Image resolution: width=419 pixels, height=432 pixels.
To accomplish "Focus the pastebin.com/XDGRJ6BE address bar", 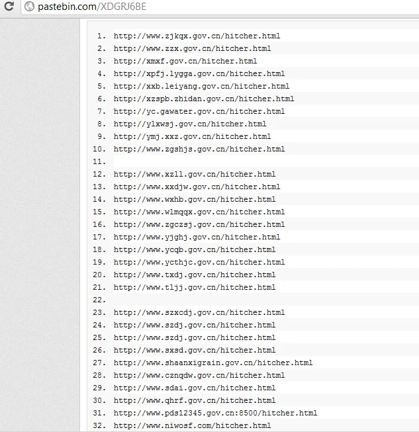I will coord(220,7).
